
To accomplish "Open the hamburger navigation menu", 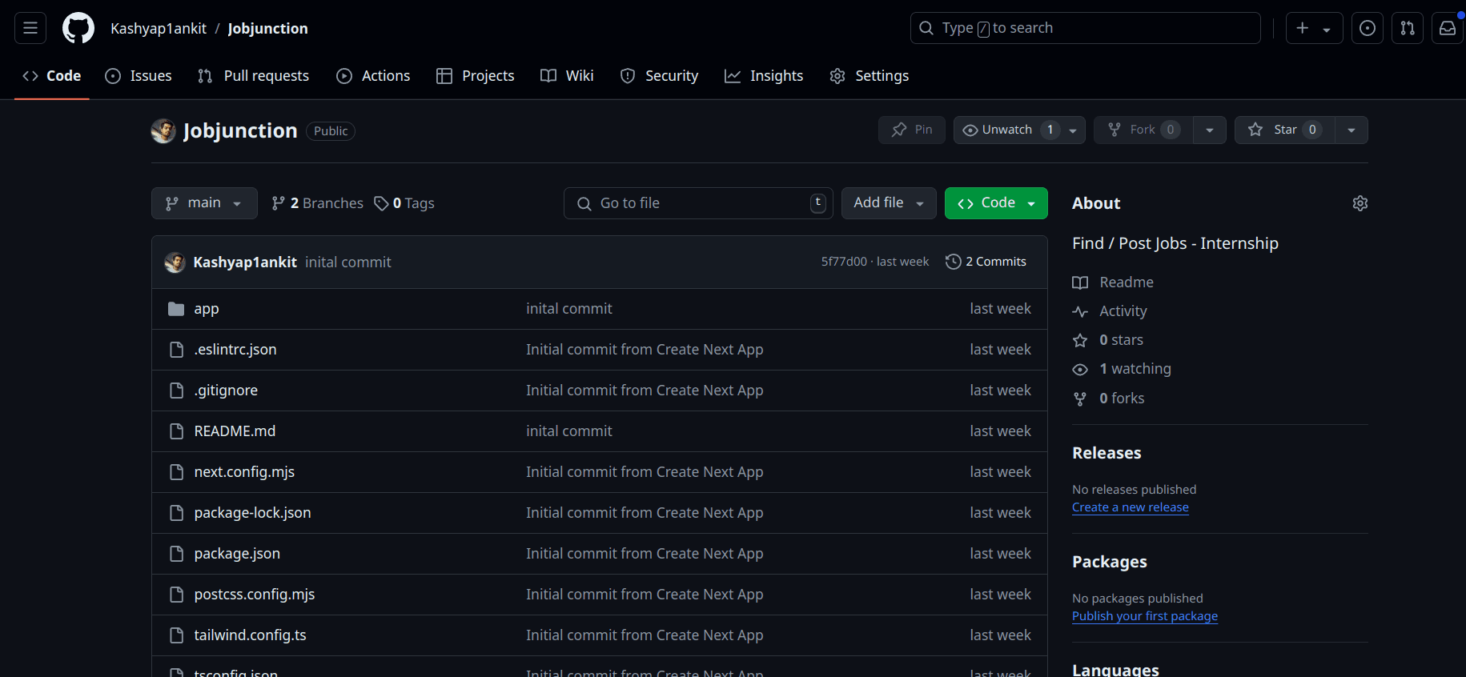I will [x=30, y=28].
